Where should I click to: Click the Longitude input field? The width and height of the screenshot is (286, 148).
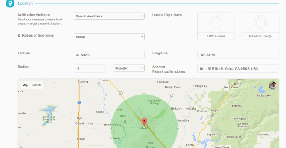238,55
